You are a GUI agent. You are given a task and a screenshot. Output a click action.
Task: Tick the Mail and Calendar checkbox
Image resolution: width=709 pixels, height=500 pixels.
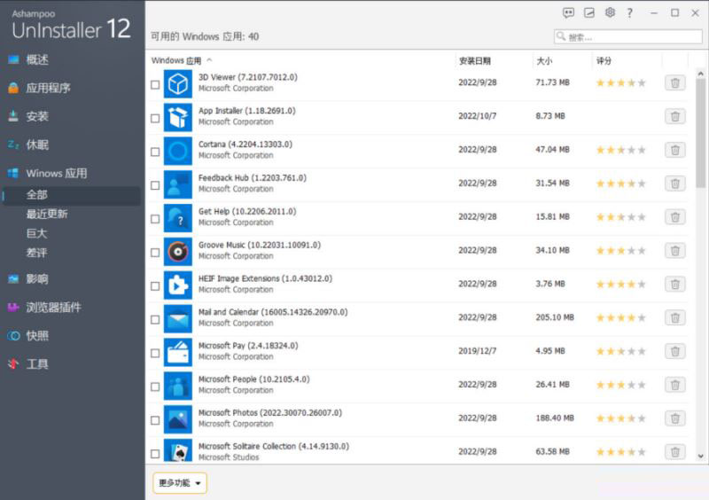click(155, 319)
